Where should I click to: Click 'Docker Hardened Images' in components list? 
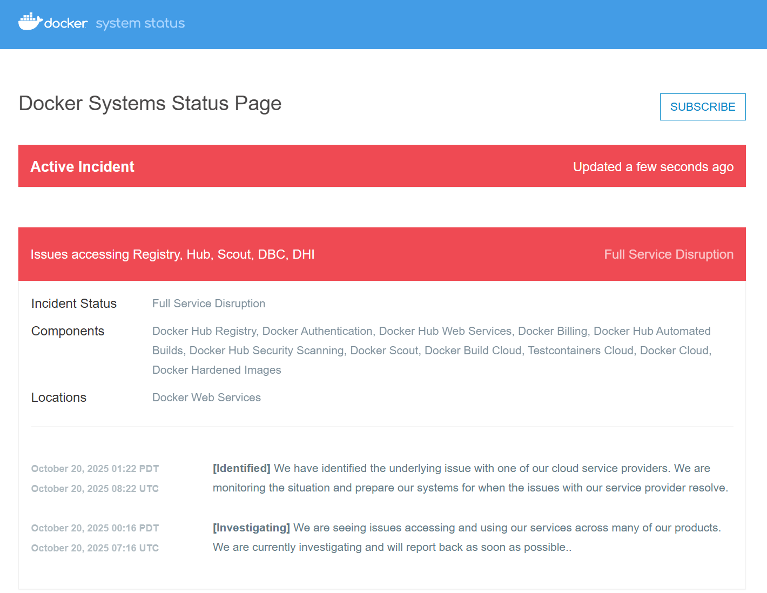point(217,370)
